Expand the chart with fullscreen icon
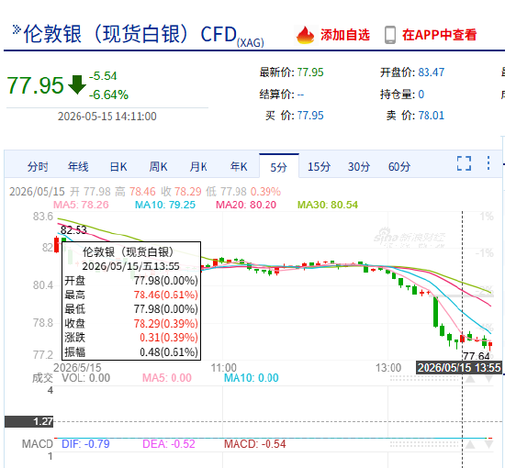This screenshot has width=505, height=468. click(x=464, y=163)
